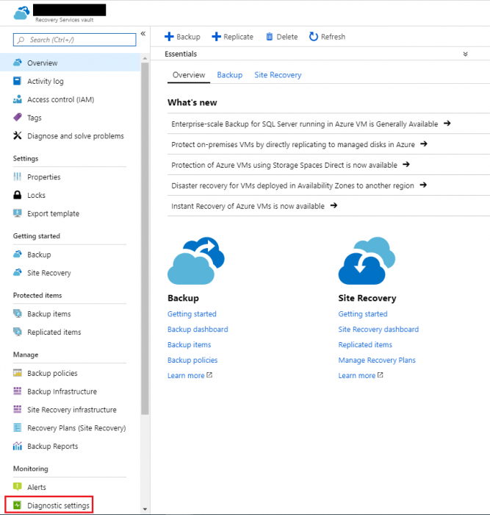Click the plus Backup toolbar button
Screen dimensions: 490x515
[x=182, y=37]
